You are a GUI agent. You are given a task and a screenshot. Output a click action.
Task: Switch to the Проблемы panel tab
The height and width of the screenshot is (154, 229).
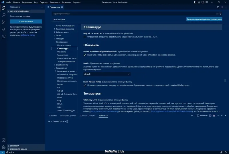pyautogui.click(x=52, y=116)
